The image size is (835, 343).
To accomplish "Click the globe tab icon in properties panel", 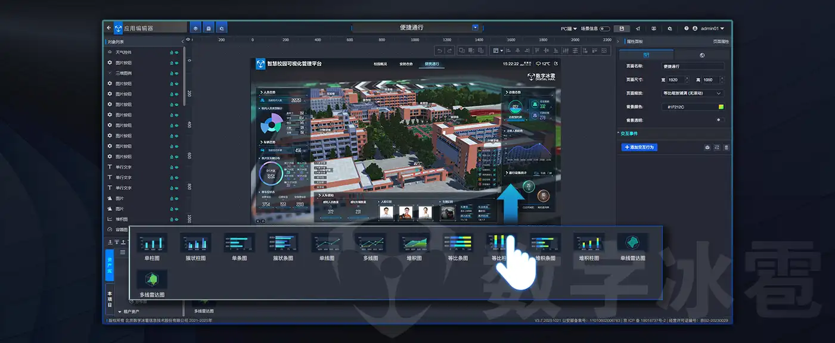I will pyautogui.click(x=702, y=55).
